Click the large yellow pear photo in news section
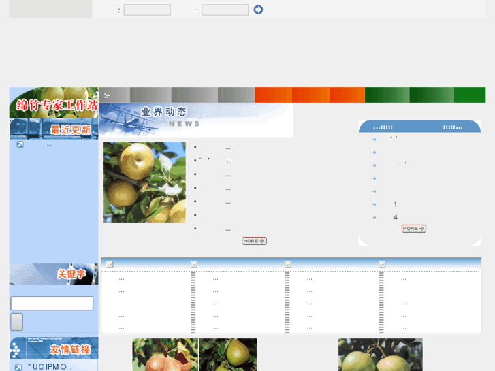 pos(144,182)
